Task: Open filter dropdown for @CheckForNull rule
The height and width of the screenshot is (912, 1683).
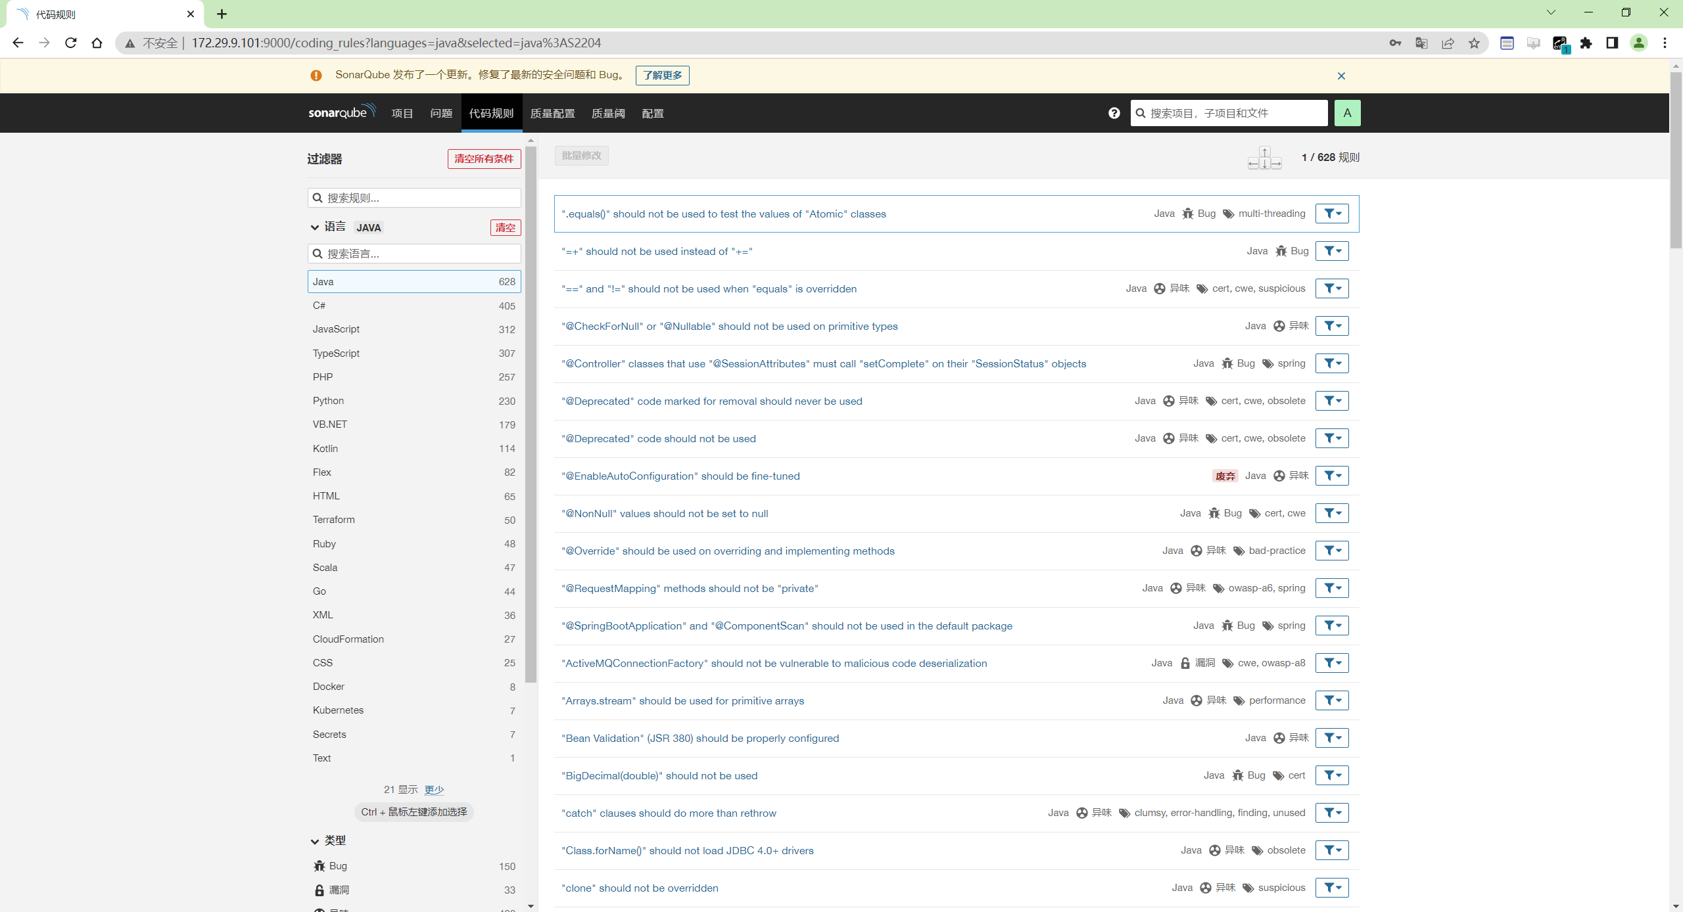Action: click(x=1332, y=326)
